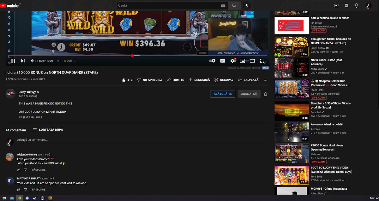Open the player settings gear
The width and height of the screenshot is (379, 201).
pos(233,61)
